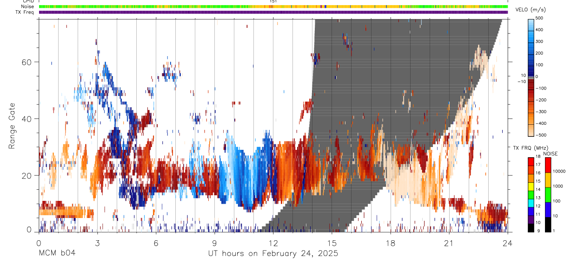Click the 10000 label on noise scale
Screen dimensions: 571x263
point(560,172)
